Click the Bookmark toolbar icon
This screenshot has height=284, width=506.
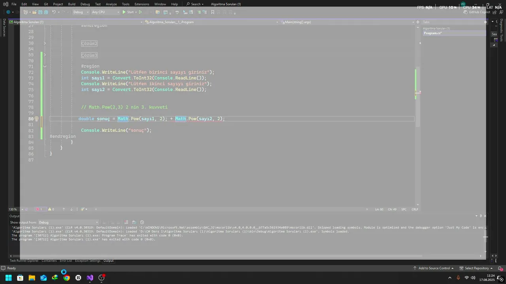(213, 12)
